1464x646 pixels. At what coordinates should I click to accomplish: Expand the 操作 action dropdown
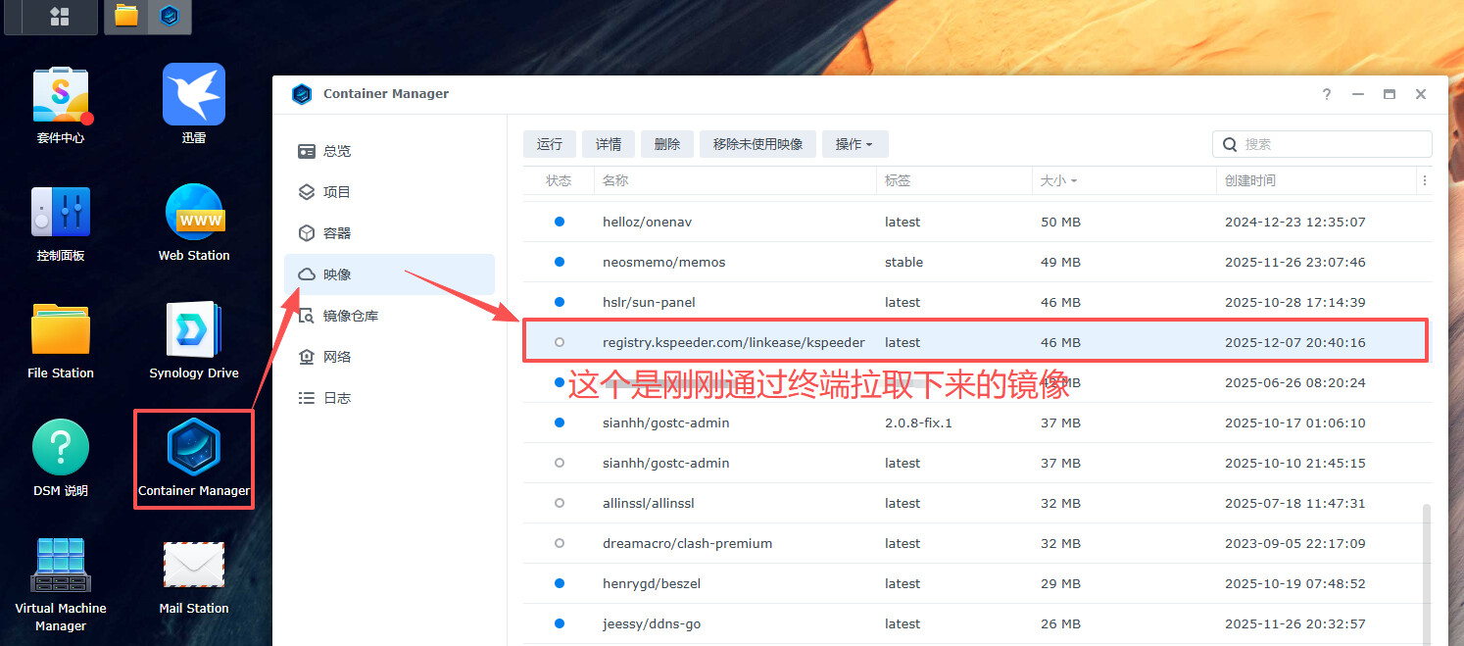(854, 144)
